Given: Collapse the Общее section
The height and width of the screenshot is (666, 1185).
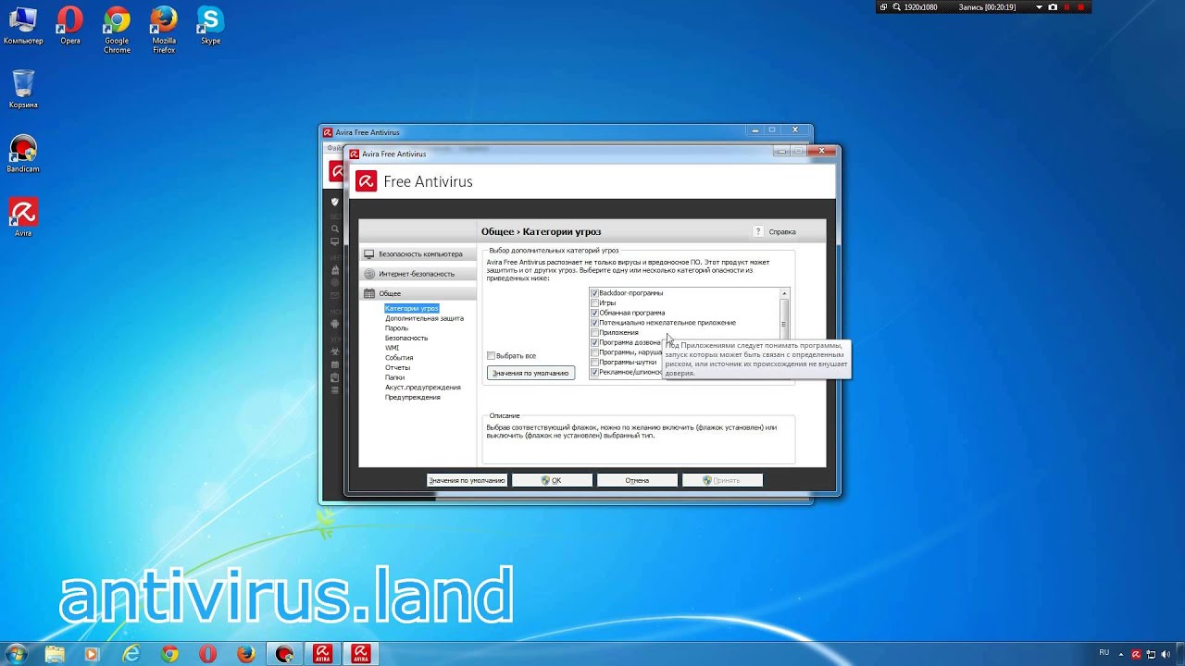Looking at the screenshot, I should point(418,293).
